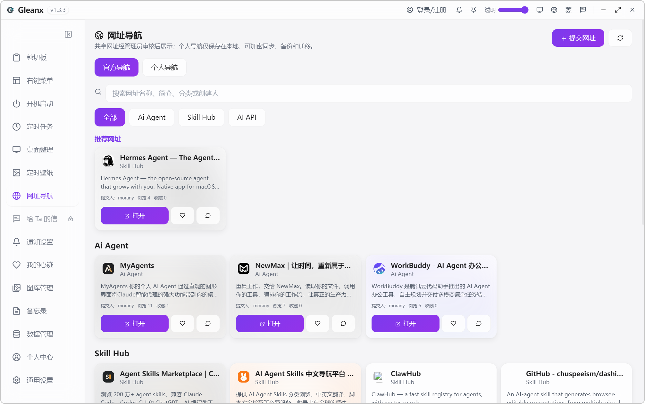This screenshot has height=404, width=645.
Task: Click the Agent Skills Marketplace logo
Action: [108, 377]
